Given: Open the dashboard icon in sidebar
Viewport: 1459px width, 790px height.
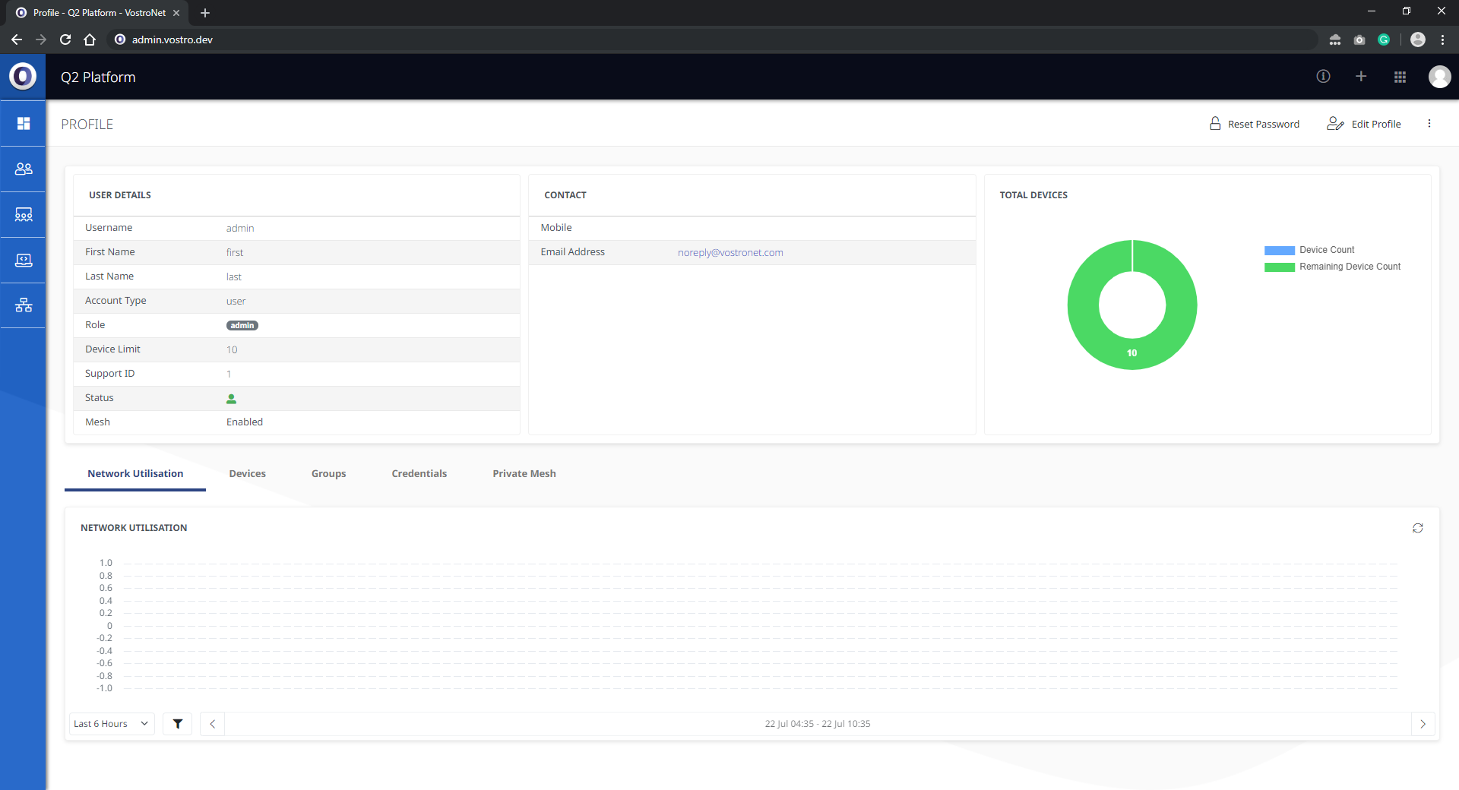Looking at the screenshot, I should [x=24, y=123].
